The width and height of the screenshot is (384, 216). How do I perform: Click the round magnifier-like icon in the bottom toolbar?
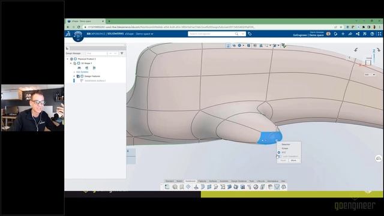[x=175, y=187]
